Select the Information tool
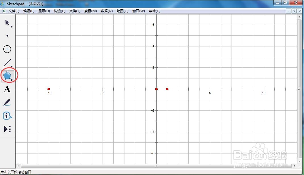This screenshot has width=304, height=175. click(x=7, y=116)
